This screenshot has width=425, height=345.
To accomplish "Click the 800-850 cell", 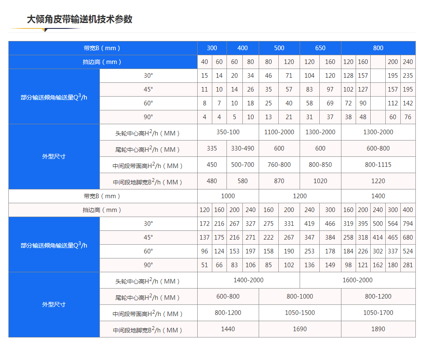I will click(321, 165).
